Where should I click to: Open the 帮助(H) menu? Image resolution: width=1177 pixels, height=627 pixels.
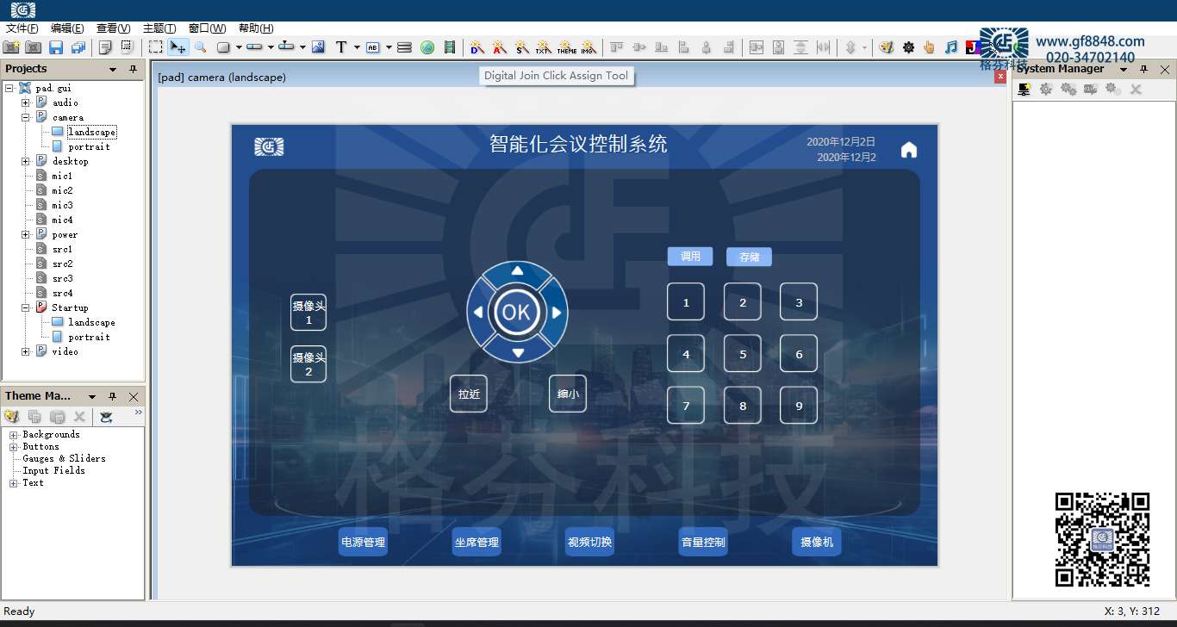(256, 28)
